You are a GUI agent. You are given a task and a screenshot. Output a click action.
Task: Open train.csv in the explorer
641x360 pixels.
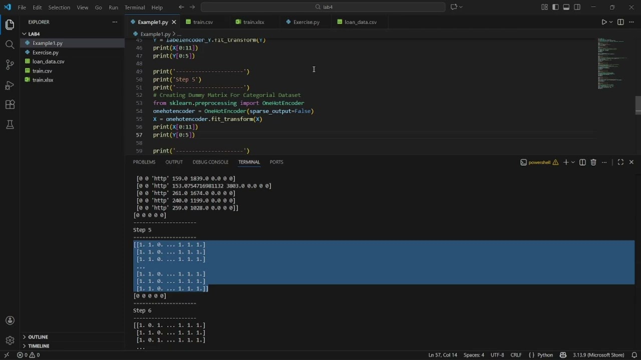[x=72, y=70]
